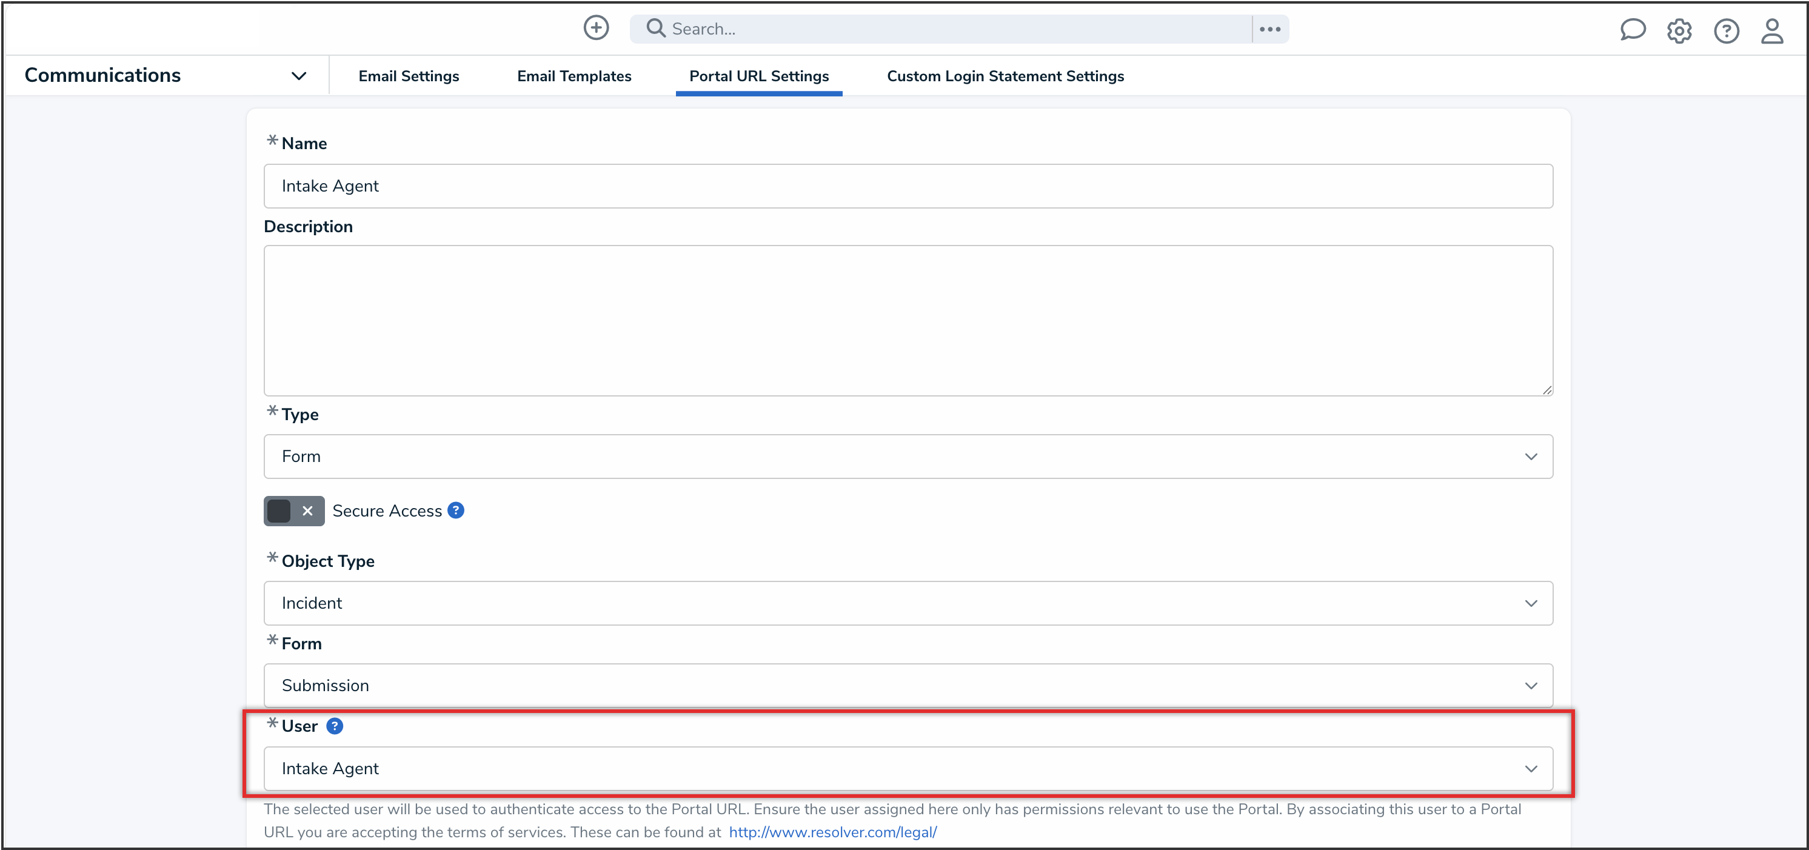Open the Form dropdown showing Submission
The width and height of the screenshot is (1809, 850).
908,685
